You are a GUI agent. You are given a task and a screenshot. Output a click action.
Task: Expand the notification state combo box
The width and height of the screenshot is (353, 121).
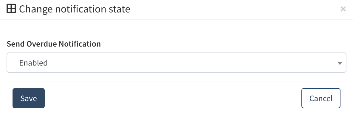click(x=176, y=63)
